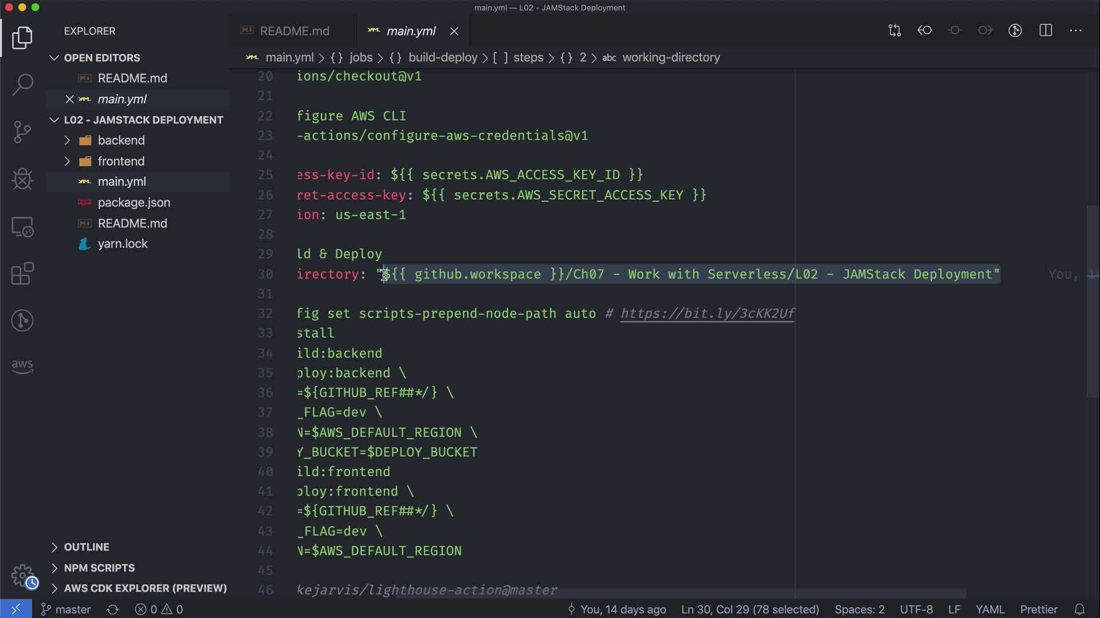
Task: Click the split editor right icon
Action: pyautogui.click(x=1046, y=30)
